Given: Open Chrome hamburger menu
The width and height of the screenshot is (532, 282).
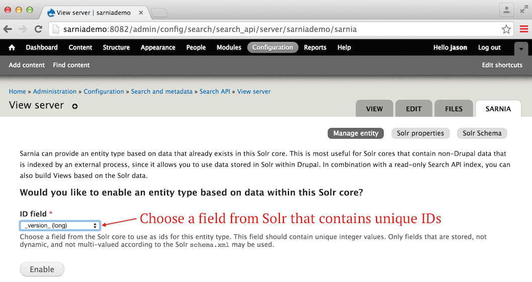Looking at the screenshot, I should click(523, 29).
